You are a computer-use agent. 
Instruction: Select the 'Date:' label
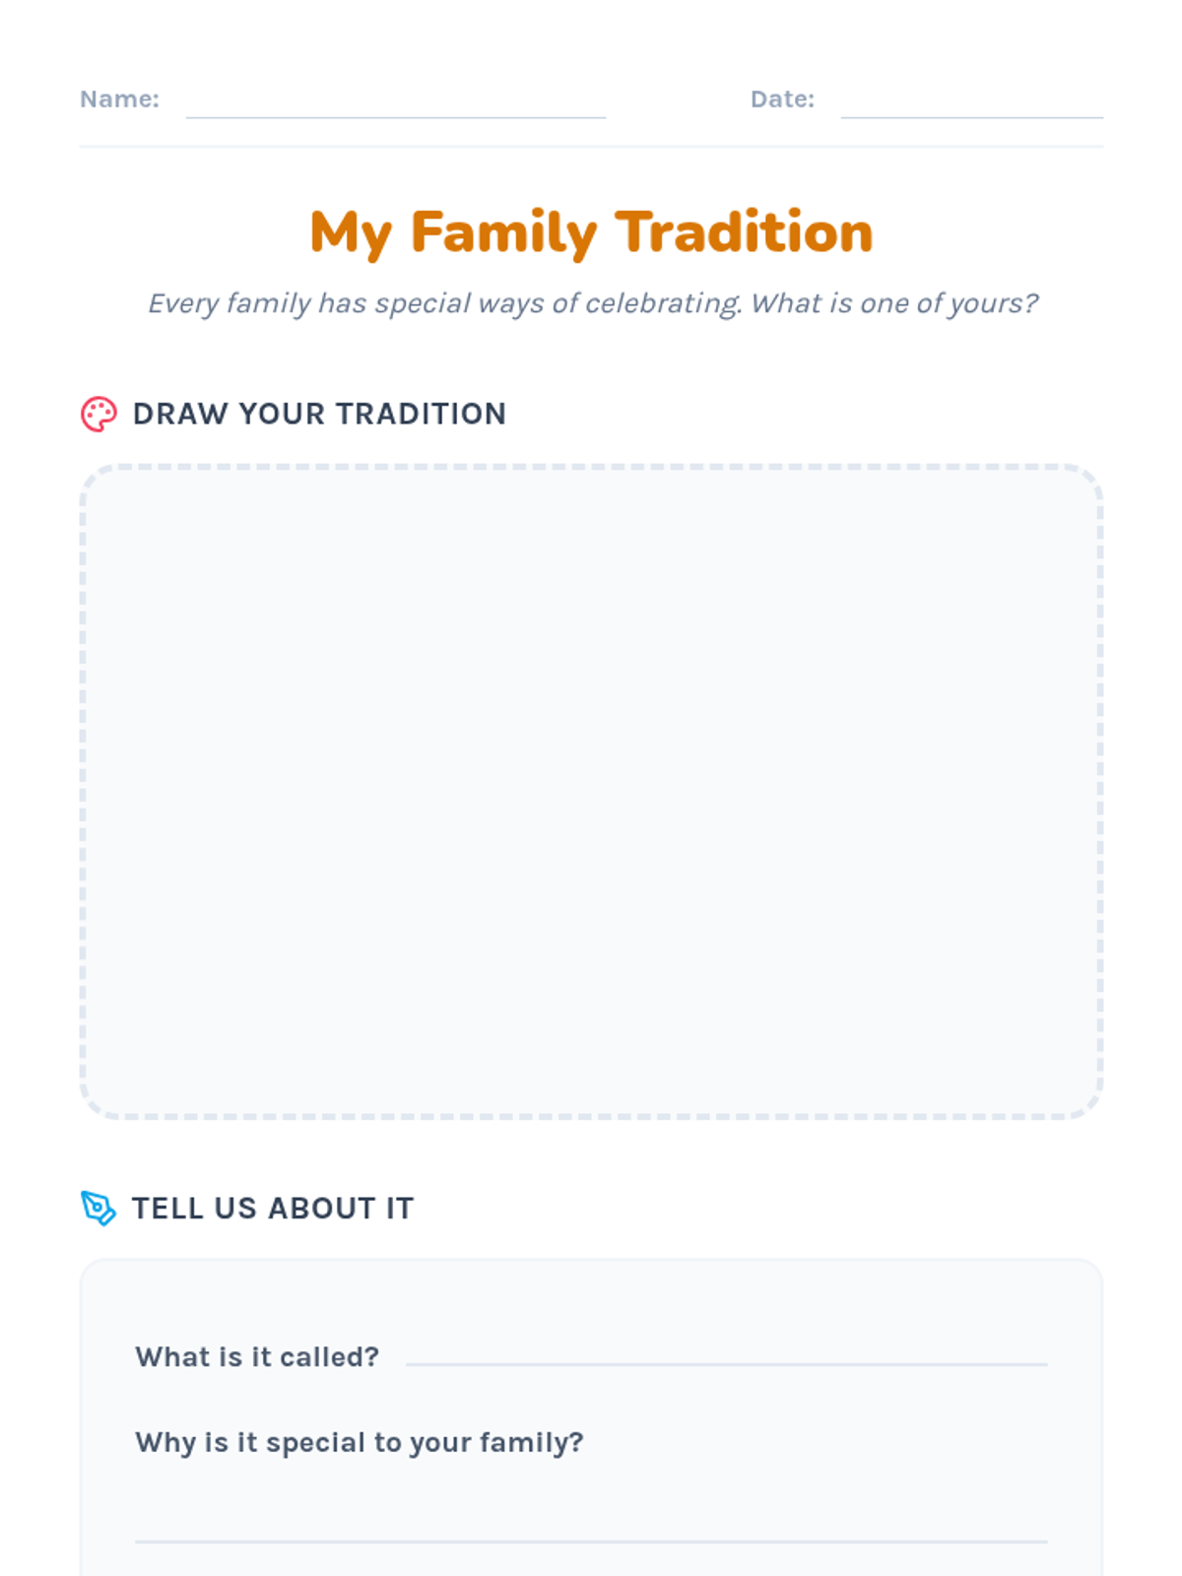click(x=782, y=99)
